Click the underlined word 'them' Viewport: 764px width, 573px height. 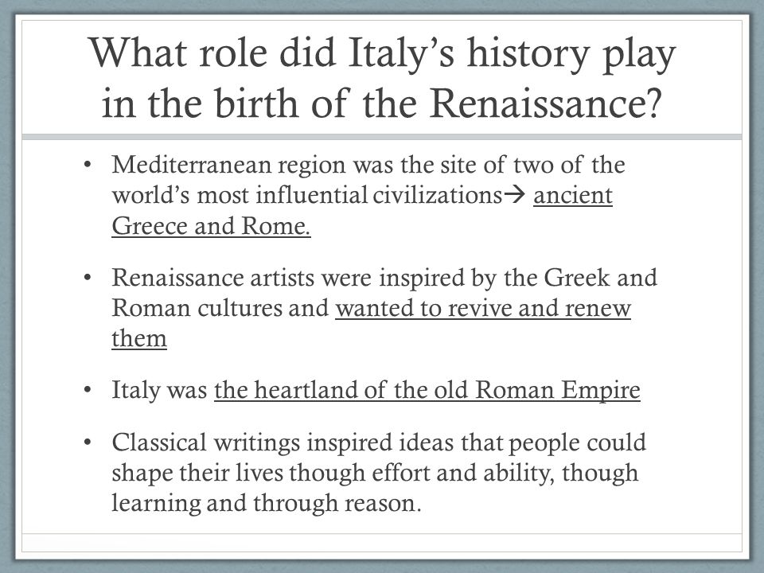(138, 338)
